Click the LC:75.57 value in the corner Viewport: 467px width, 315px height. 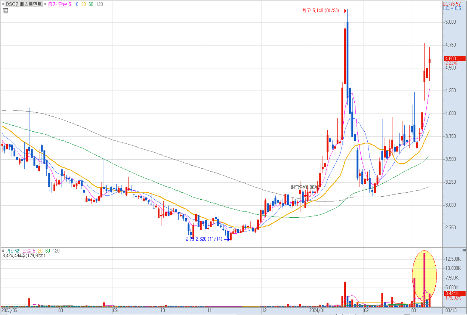pyautogui.click(x=452, y=4)
